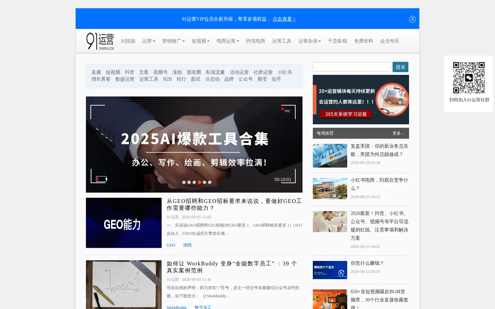The image size is (495, 309).
Task: Open the 直播 tag link
Action: point(96,72)
